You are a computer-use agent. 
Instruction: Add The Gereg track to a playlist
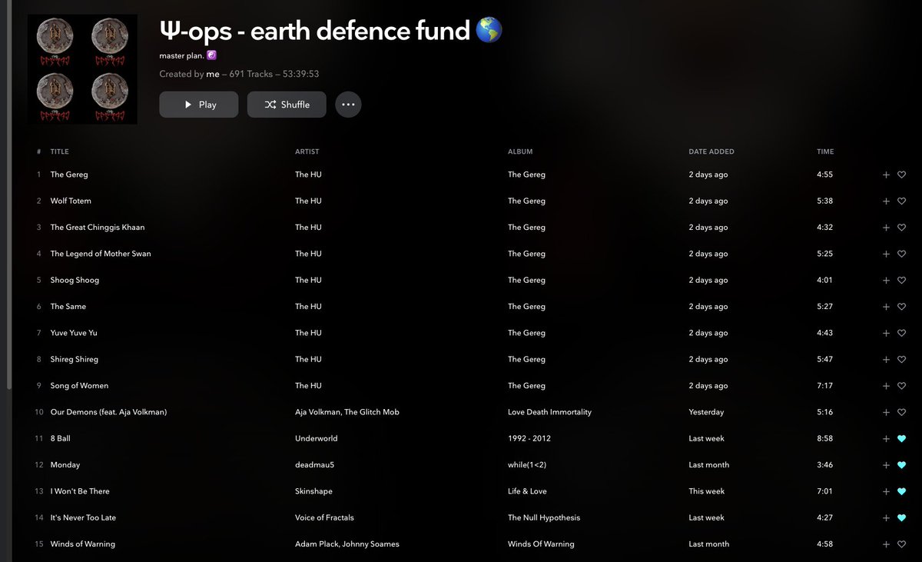tap(886, 175)
